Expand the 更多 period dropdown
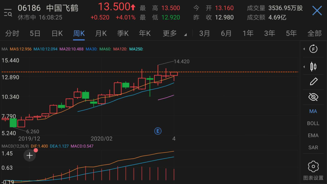The width and height of the screenshot is (327, 184). tap(174, 33)
